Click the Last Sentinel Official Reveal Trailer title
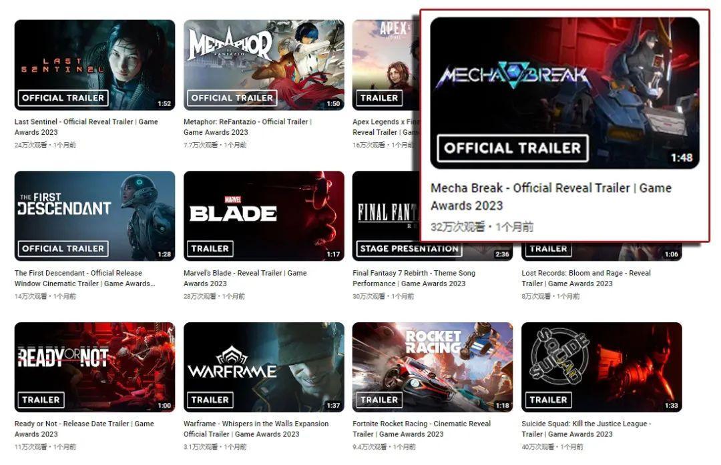The height and width of the screenshot is (465, 721). 86,127
